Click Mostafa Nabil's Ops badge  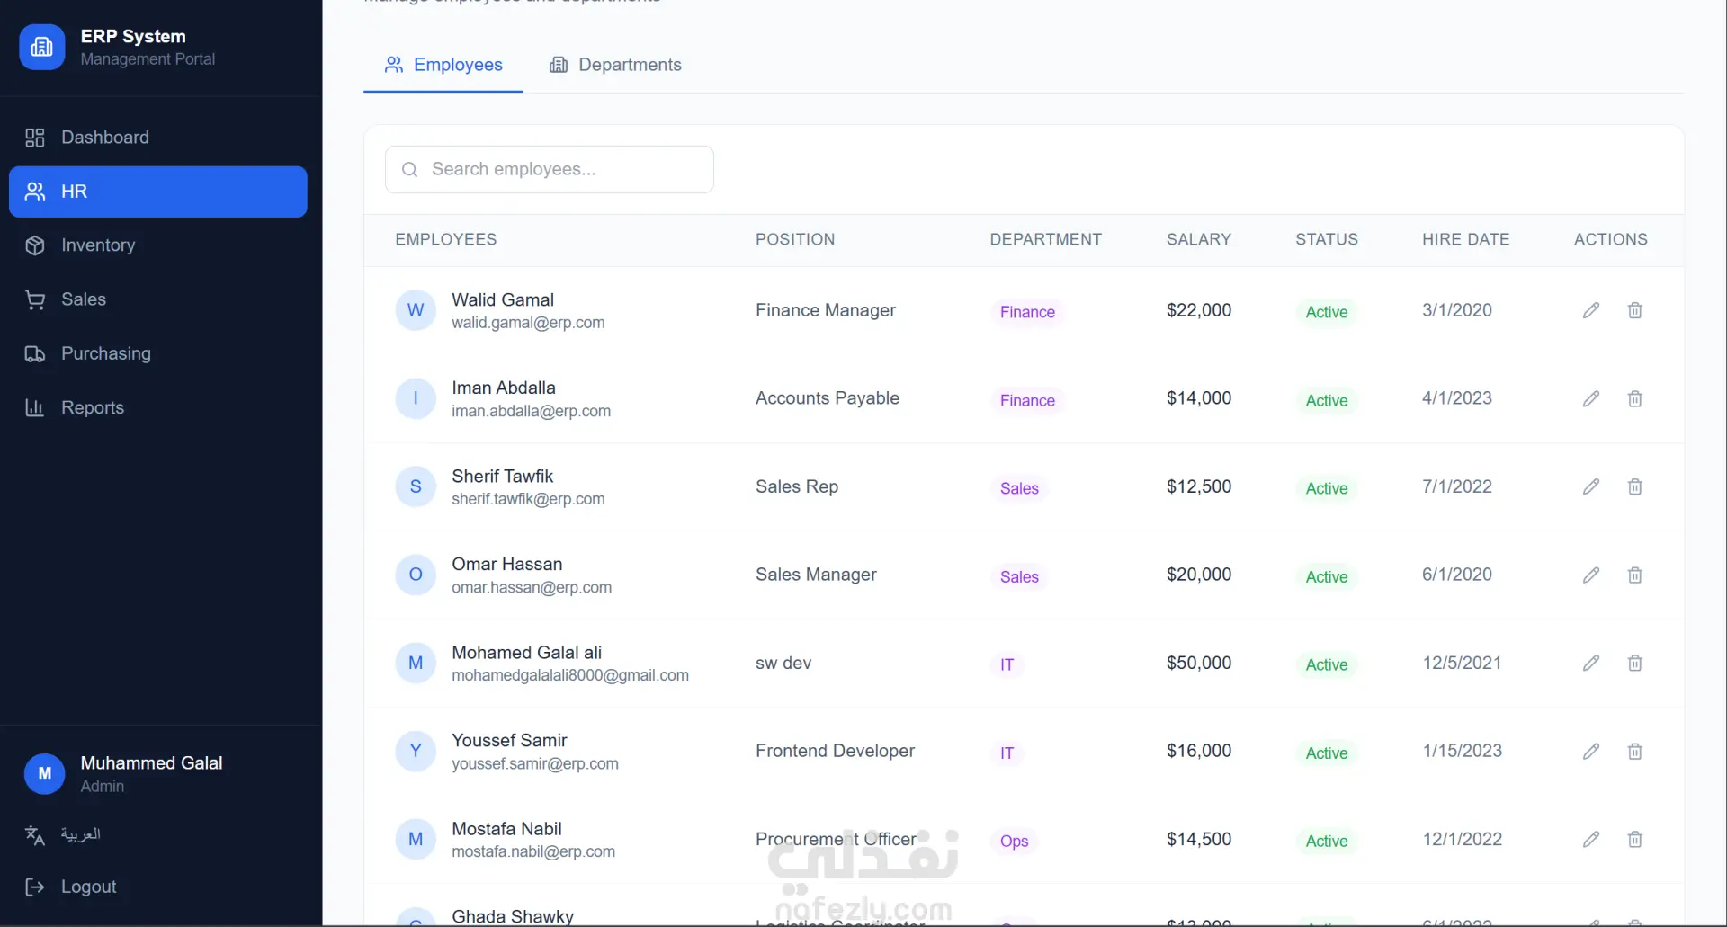pyautogui.click(x=1014, y=841)
